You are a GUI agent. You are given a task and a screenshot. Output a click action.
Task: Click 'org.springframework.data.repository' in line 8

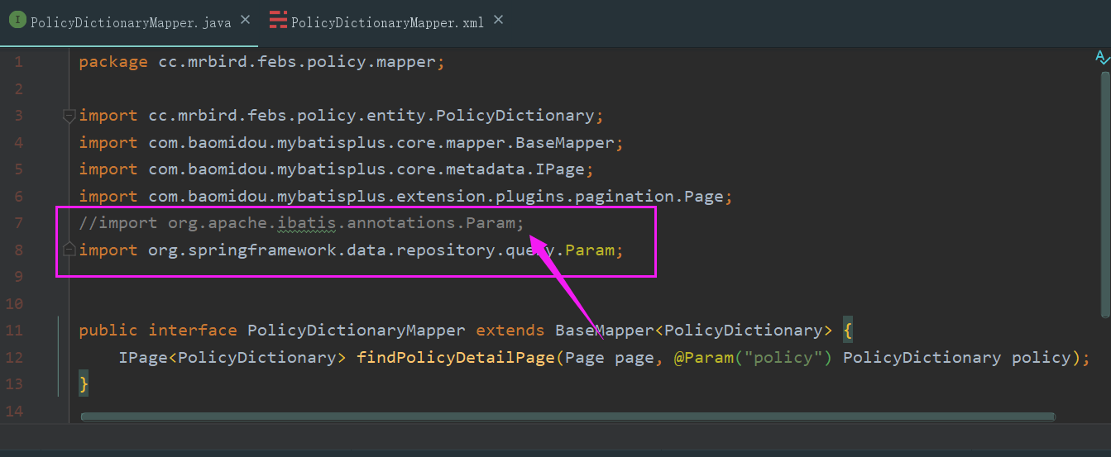pyautogui.click(x=322, y=250)
